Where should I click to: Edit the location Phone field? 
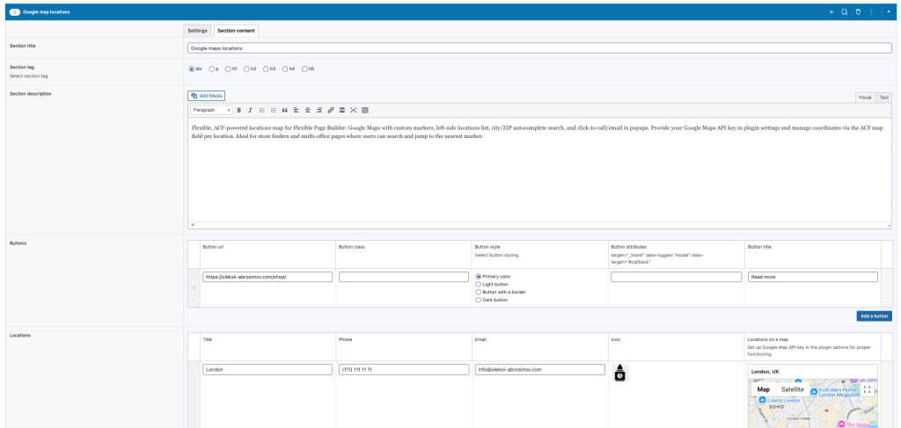point(404,369)
